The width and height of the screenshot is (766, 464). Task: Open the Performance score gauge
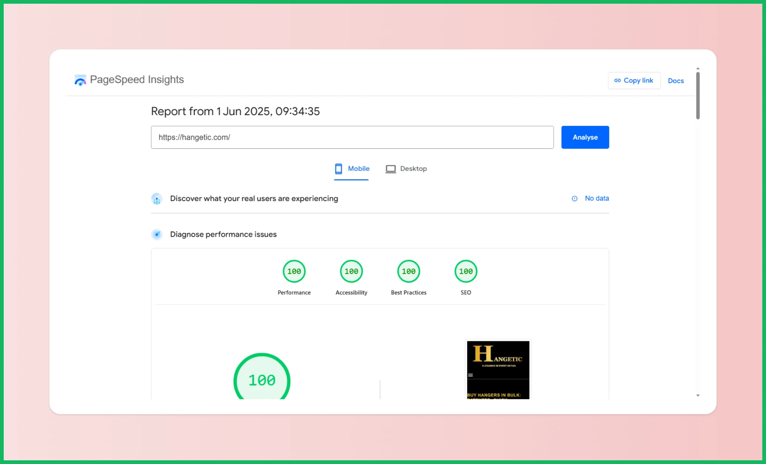[x=294, y=272]
